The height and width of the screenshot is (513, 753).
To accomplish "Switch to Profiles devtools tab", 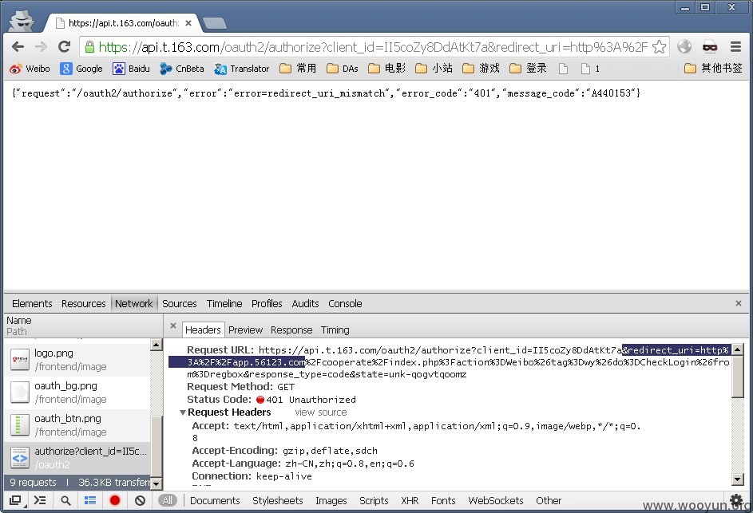I will click(267, 303).
